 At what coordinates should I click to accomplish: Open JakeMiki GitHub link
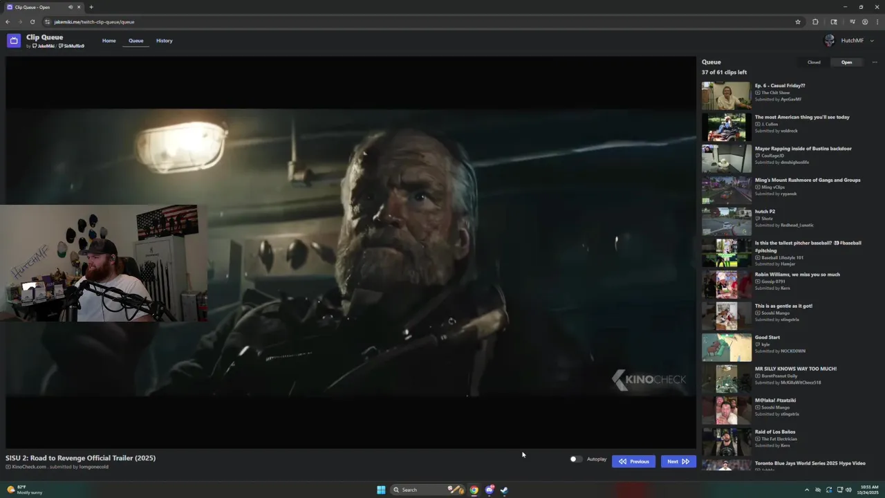[43, 46]
